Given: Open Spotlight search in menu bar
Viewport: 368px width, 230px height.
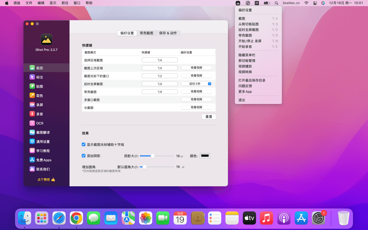Looking at the screenshot, I should point(276,3).
